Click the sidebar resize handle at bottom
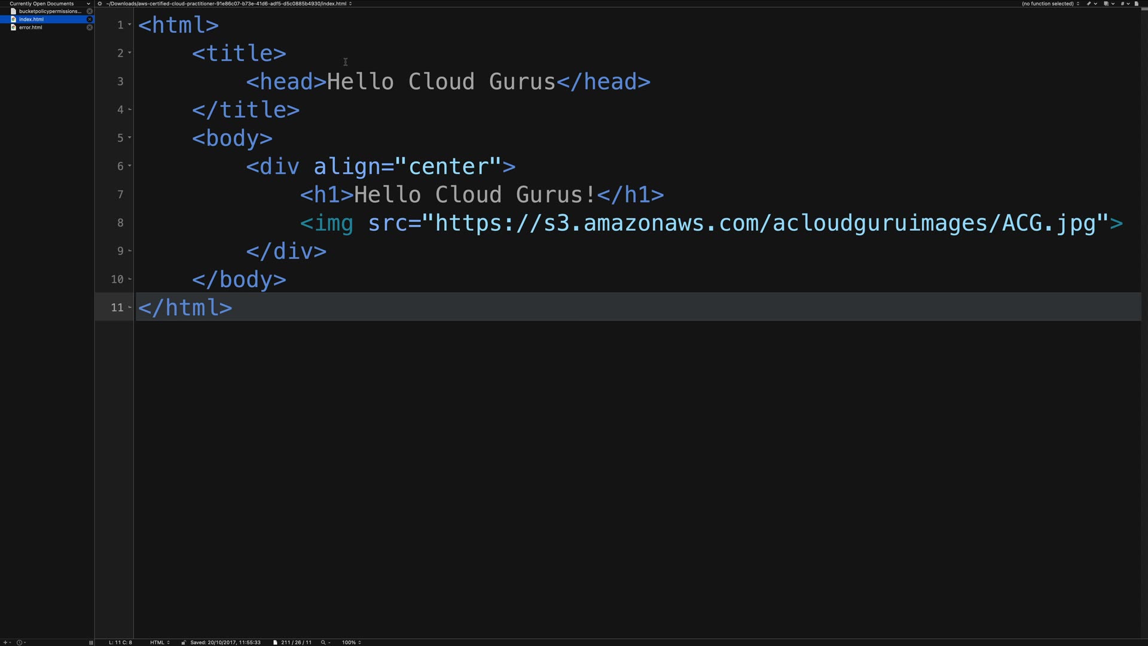 91,642
